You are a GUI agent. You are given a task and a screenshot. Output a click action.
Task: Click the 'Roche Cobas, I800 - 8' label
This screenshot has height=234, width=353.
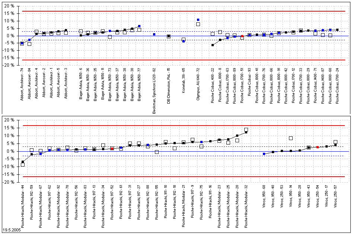pos(220,85)
